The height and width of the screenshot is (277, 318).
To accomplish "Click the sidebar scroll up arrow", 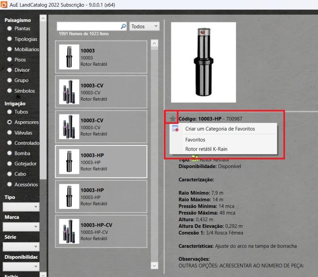I will pyautogui.click(x=43, y=18).
